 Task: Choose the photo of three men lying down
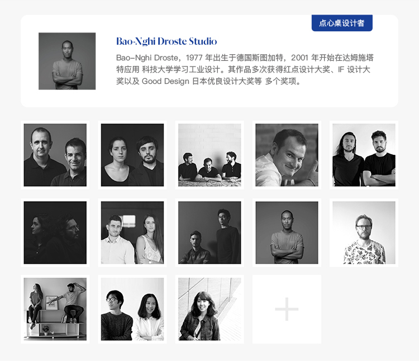click(209, 155)
